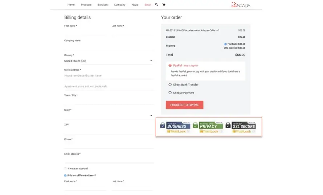Focus the billing First name field
This screenshot has width=323, height=195.
[x=85, y=32]
